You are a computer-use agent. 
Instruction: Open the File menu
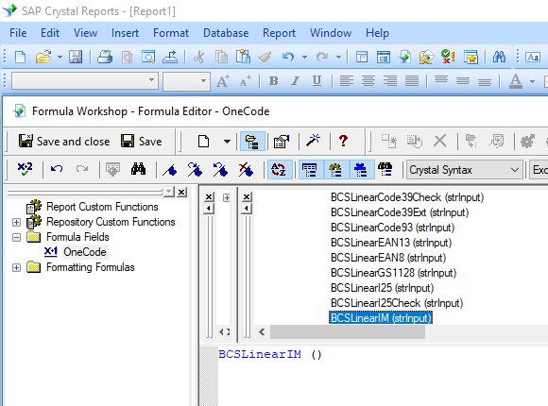(18, 33)
